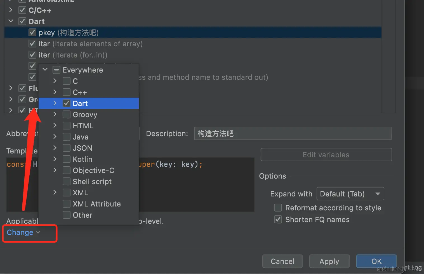
Task: Collapse the Everywhere context tree
Action: point(45,70)
